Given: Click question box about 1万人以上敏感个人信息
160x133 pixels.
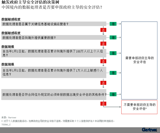Looking at the screenshot, I should click(54, 72).
